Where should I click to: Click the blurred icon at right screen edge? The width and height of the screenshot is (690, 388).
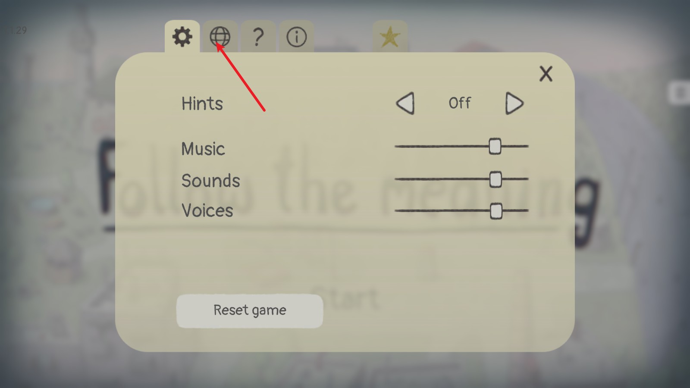pos(680,93)
